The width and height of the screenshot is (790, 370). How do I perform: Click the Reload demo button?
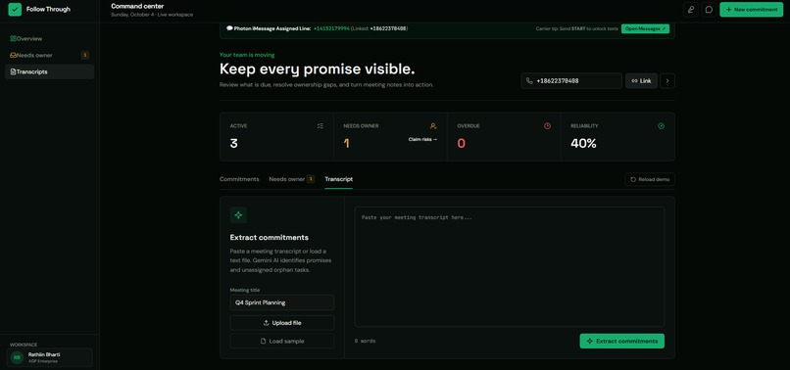click(650, 180)
